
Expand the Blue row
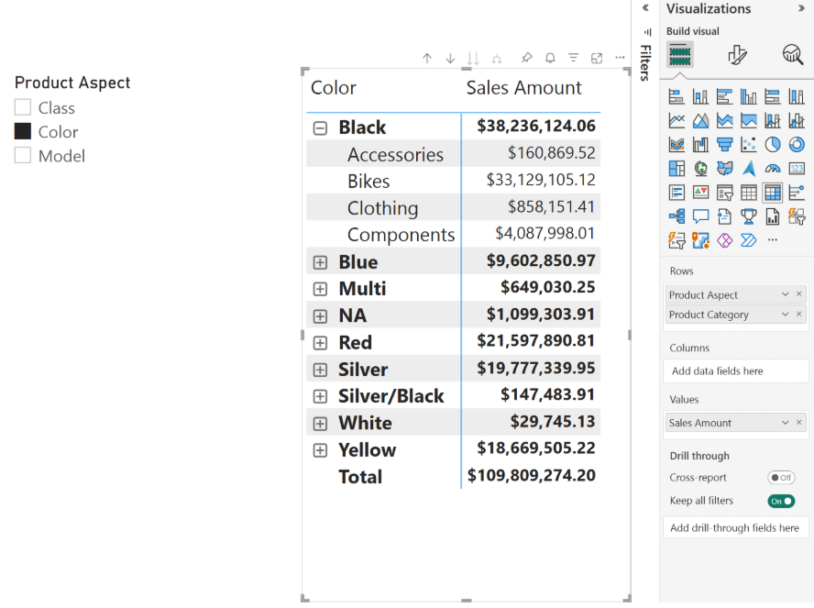tap(320, 262)
